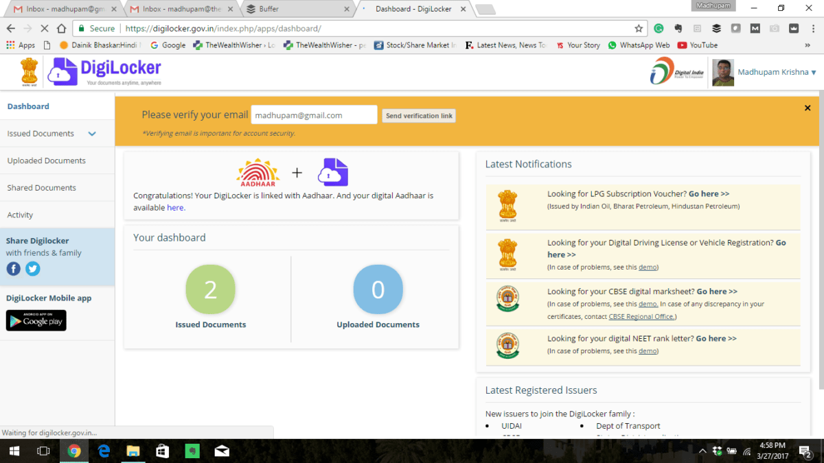This screenshot has width=824, height=463.
Task: Show hidden system tray icons
Action: point(702,451)
